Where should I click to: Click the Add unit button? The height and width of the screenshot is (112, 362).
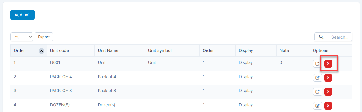23,15
